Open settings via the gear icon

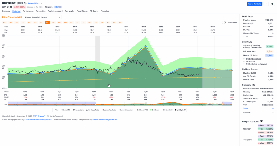click(x=272, y=4)
